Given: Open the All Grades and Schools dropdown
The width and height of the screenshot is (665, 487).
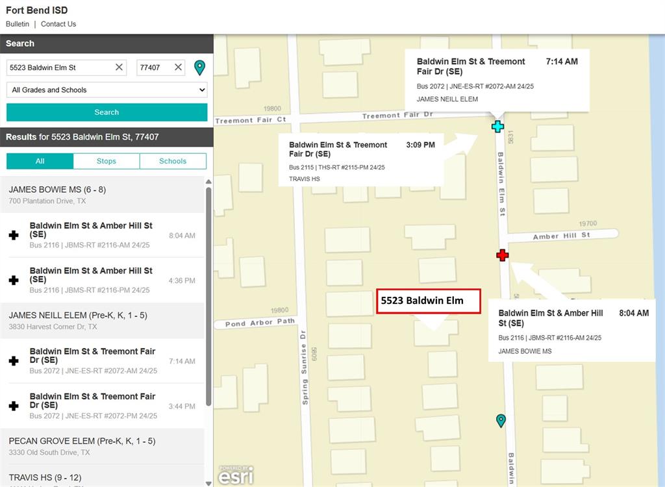Looking at the screenshot, I should (107, 90).
